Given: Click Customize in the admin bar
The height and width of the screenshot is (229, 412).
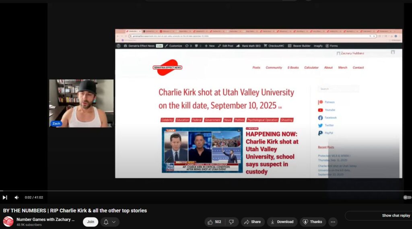Looking at the screenshot, I should pyautogui.click(x=173, y=46).
